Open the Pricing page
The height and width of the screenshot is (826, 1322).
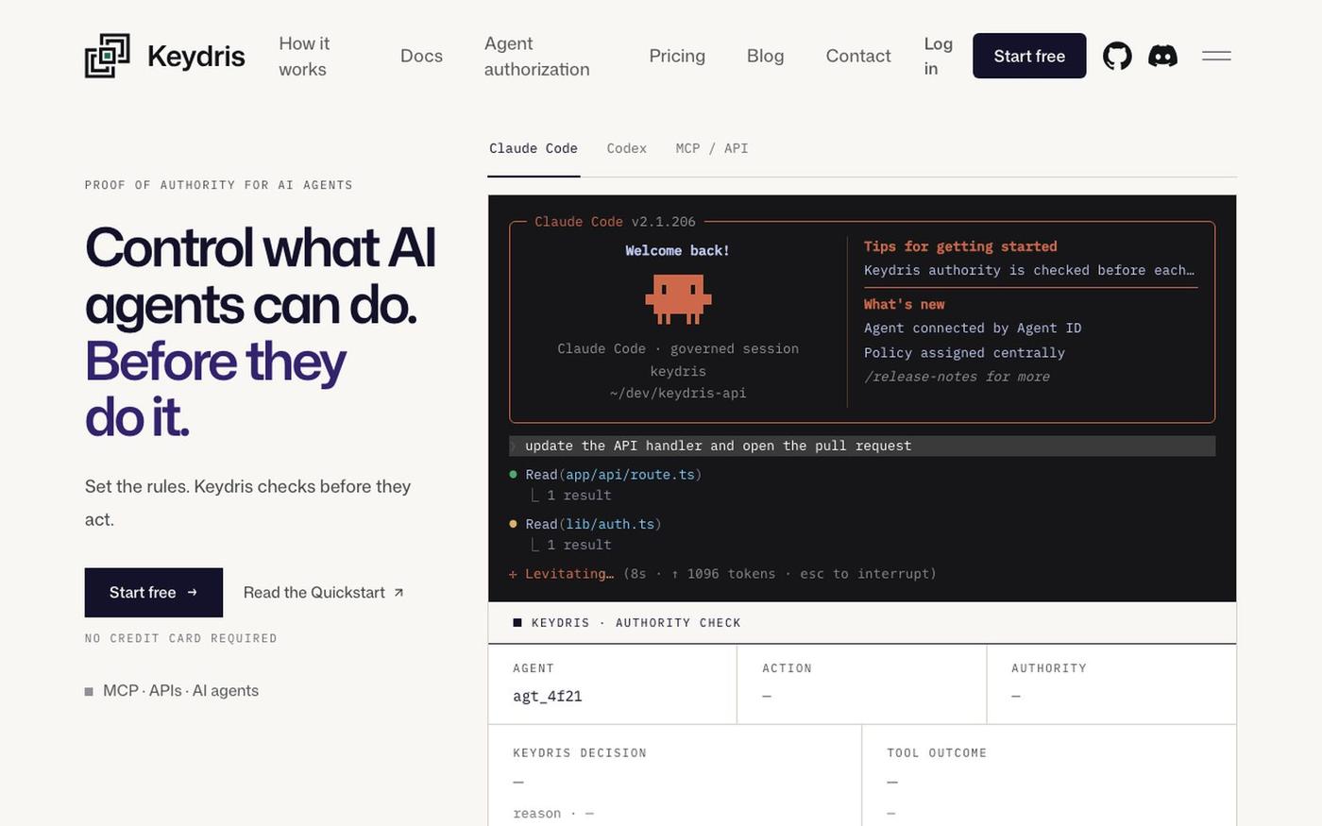[677, 56]
